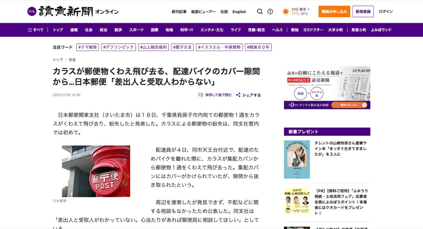Image resolution: width=423 pixels, height=229 pixels.
Task: Select 発言小町 in the navigation bar
Action: (359, 30)
